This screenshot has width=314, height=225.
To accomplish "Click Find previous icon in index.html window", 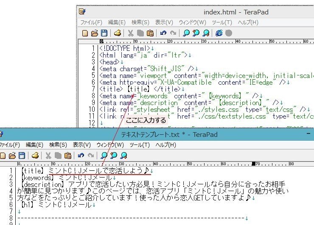I will tap(196, 33).
